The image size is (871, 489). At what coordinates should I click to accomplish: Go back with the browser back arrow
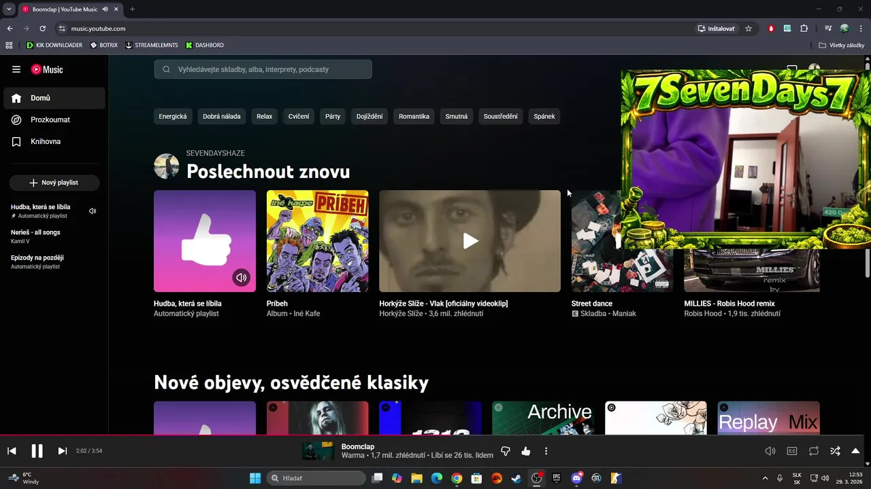(10, 29)
